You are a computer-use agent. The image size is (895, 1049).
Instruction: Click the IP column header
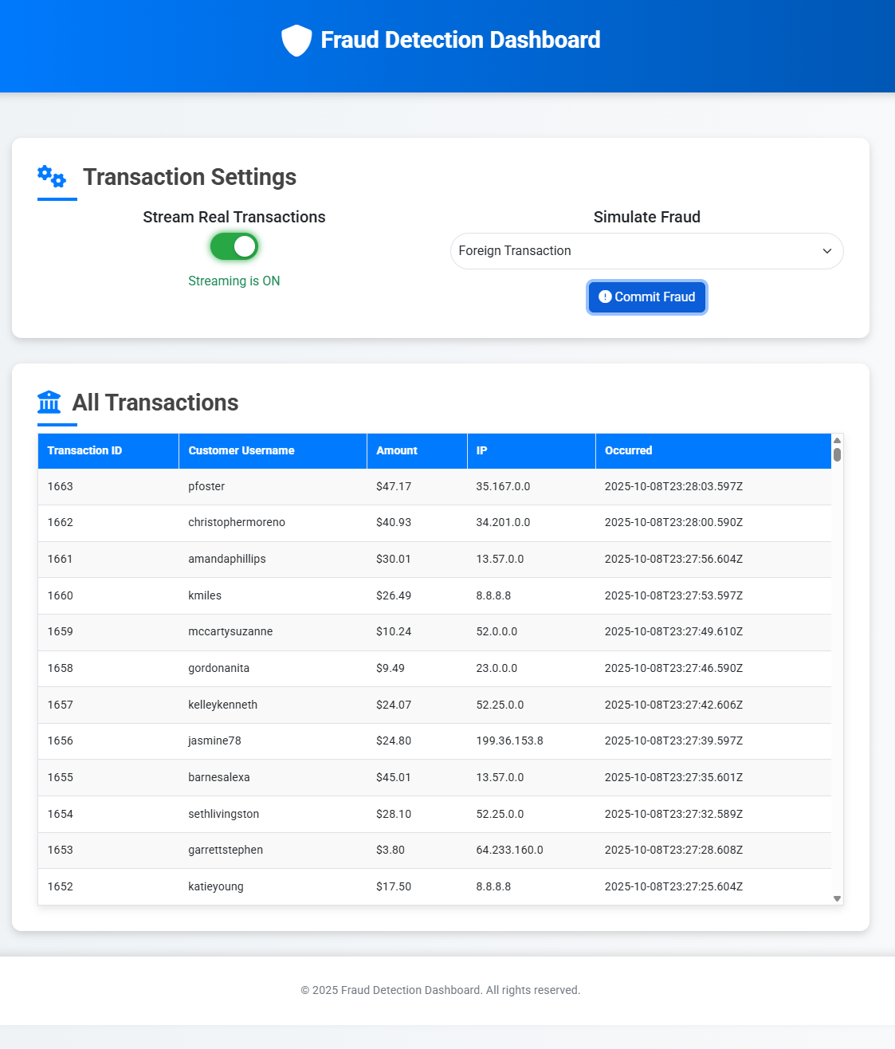pos(481,450)
